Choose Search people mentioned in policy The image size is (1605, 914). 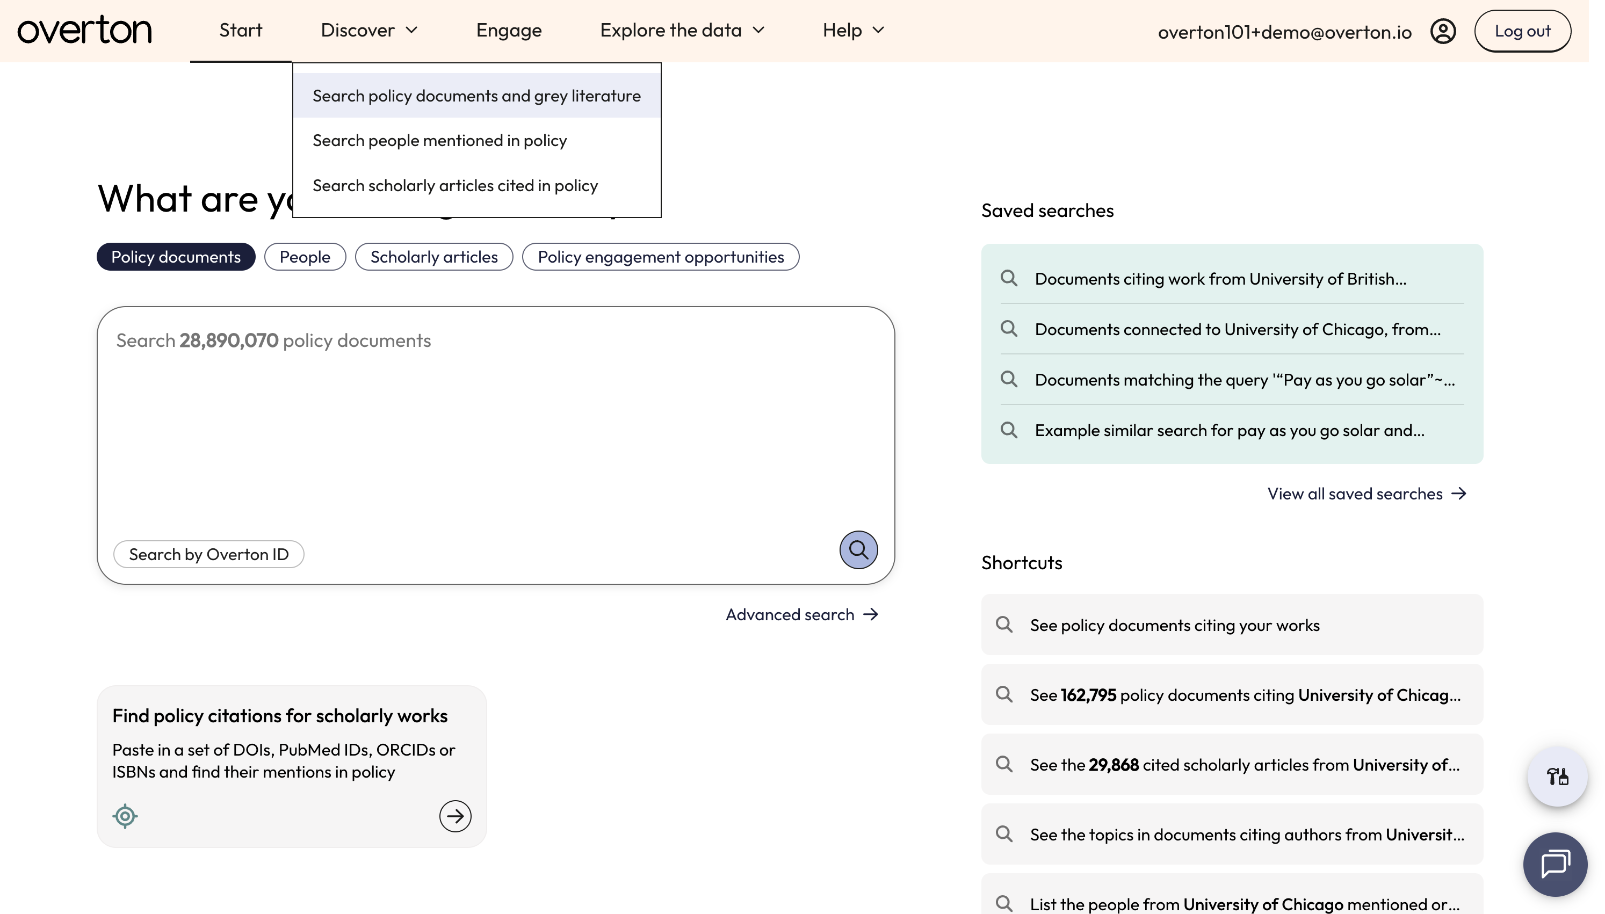click(x=476, y=140)
